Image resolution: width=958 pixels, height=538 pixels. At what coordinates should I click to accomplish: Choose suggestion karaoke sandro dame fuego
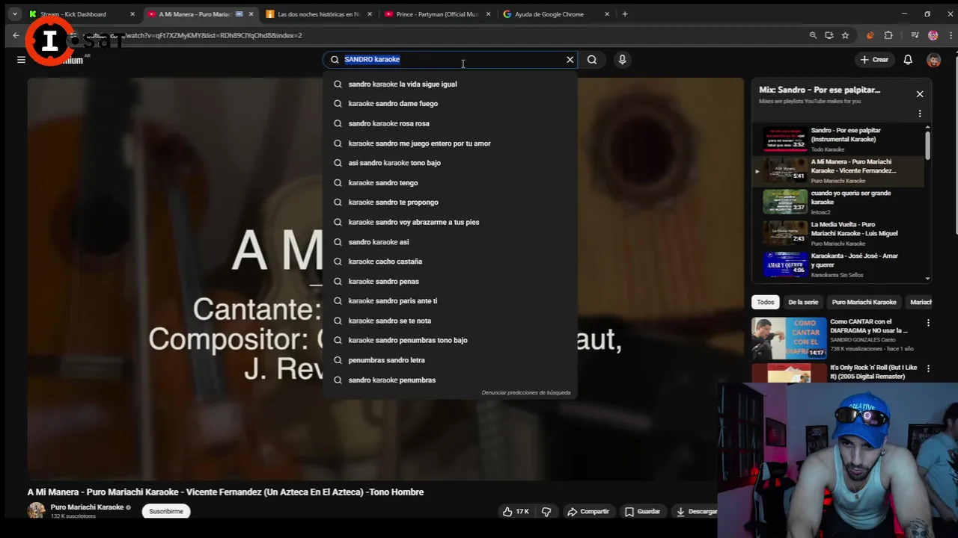pos(451,104)
